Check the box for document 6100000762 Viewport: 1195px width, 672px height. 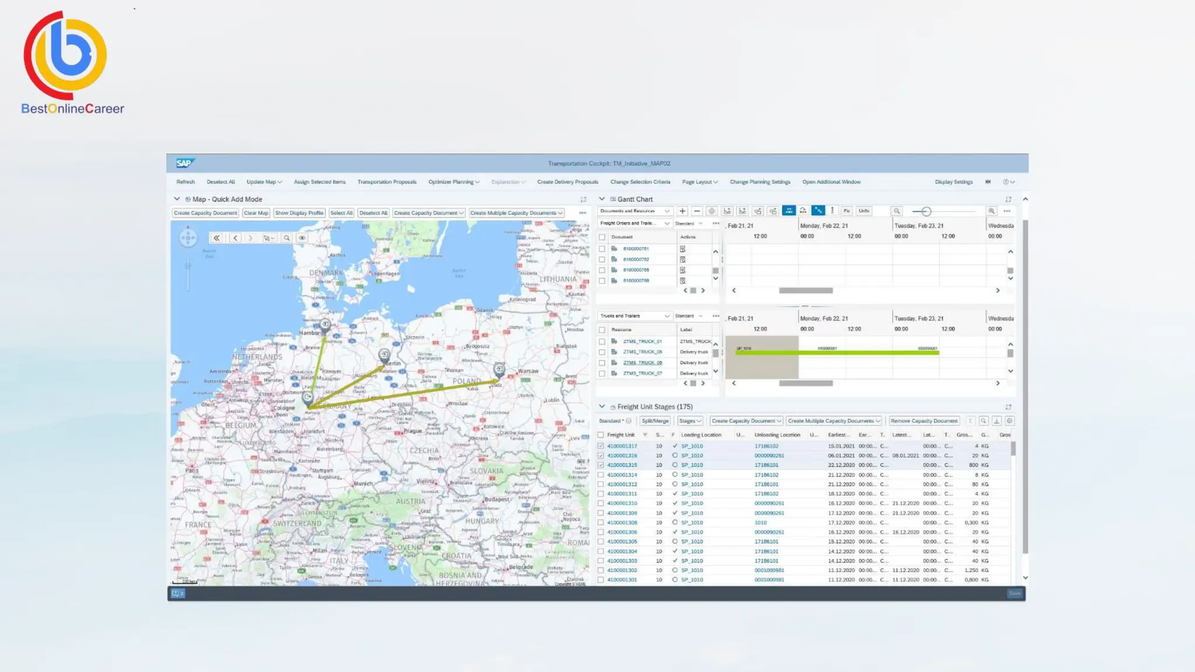602,260
